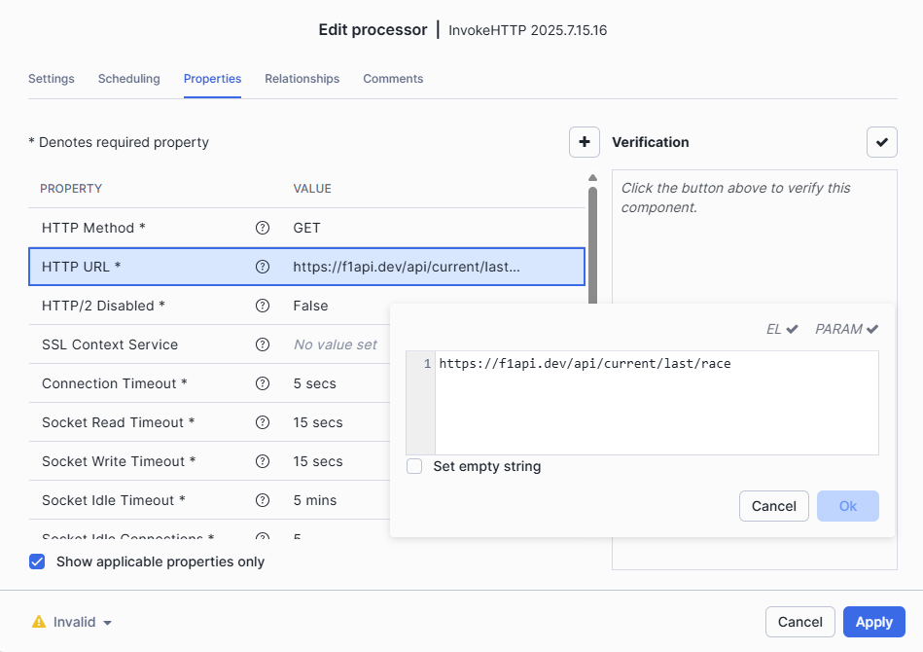Apply the processor changes
The width and height of the screenshot is (923, 652).
[x=872, y=622]
